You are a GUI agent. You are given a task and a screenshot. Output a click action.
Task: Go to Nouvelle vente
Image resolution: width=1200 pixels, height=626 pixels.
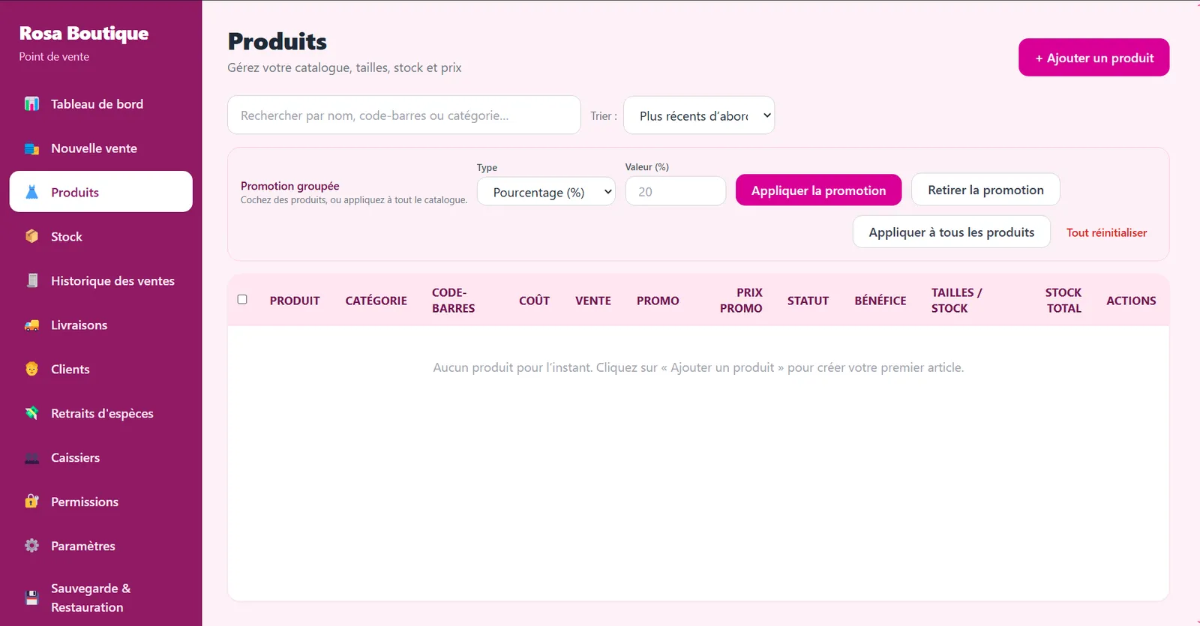pyautogui.click(x=101, y=148)
